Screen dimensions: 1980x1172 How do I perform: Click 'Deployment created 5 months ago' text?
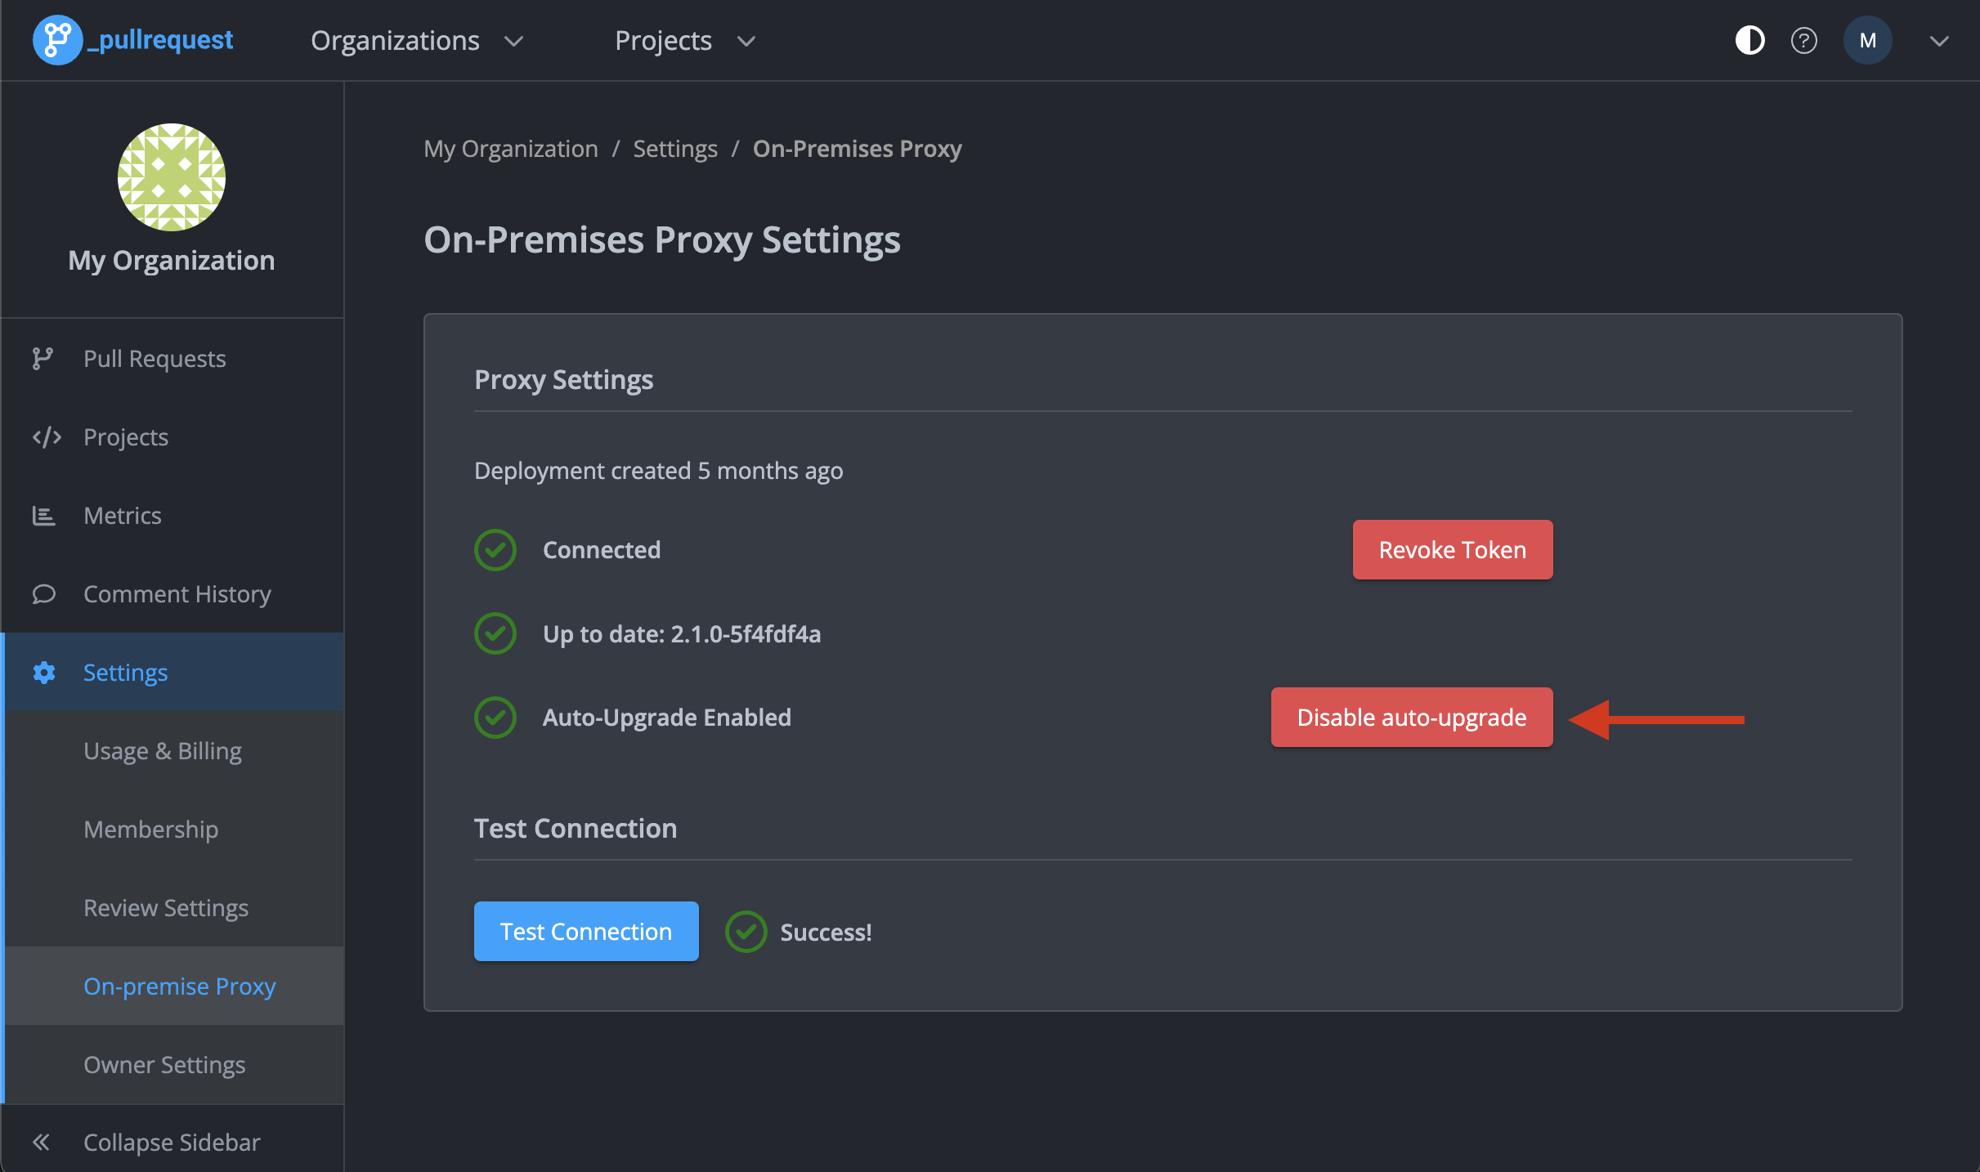(x=658, y=471)
